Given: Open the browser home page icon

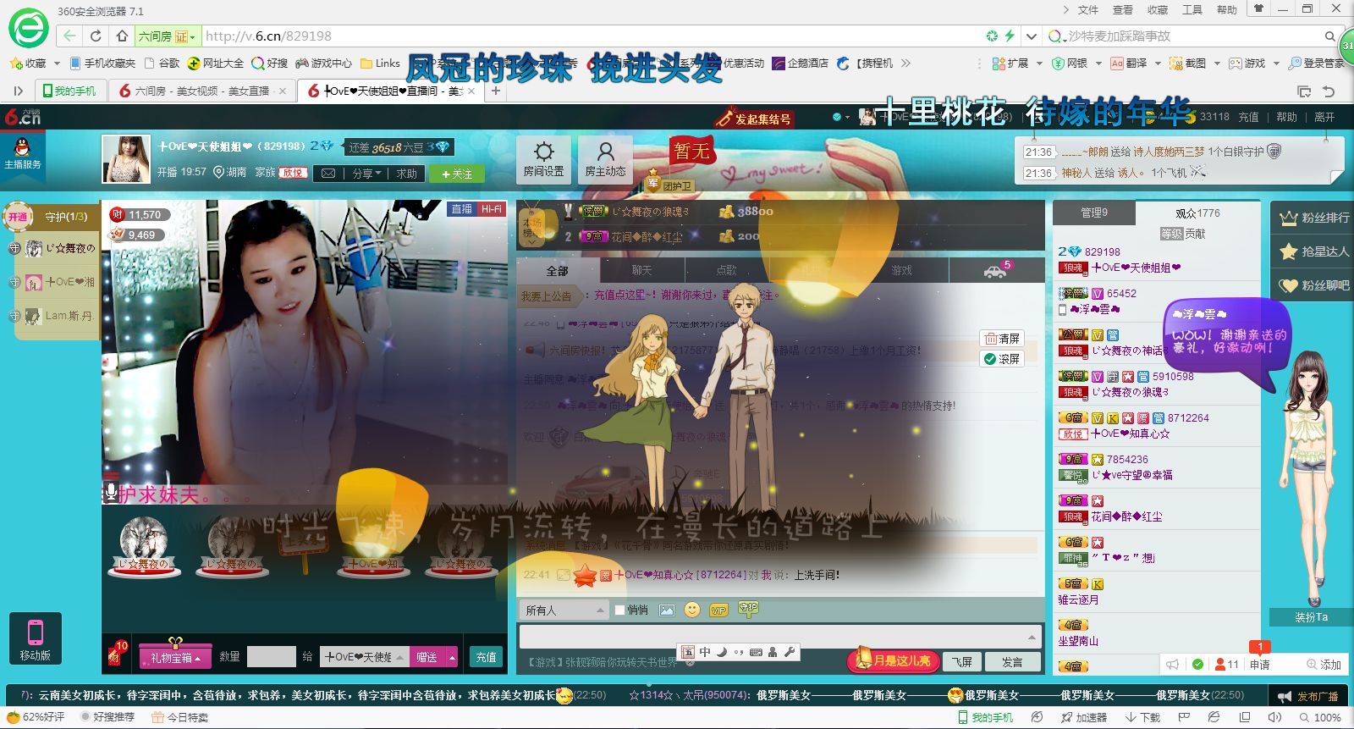Looking at the screenshot, I should pyautogui.click(x=122, y=36).
